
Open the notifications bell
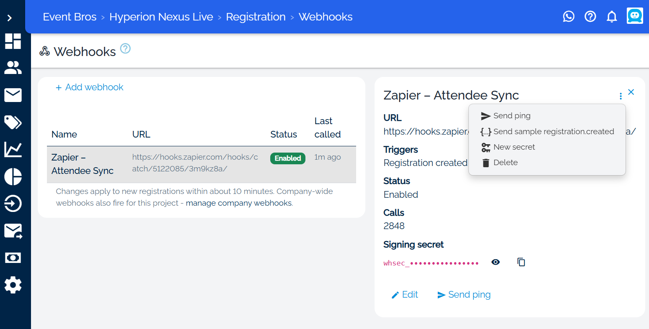pyautogui.click(x=612, y=17)
